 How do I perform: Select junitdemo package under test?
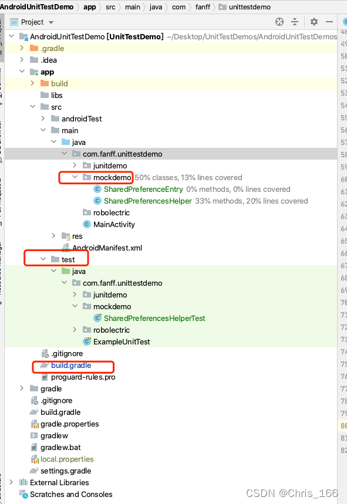pyautogui.click(x=110, y=295)
